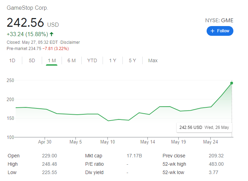
Task: Click the −7.81 (3.22%) pre-market change
Action: (x=56, y=49)
